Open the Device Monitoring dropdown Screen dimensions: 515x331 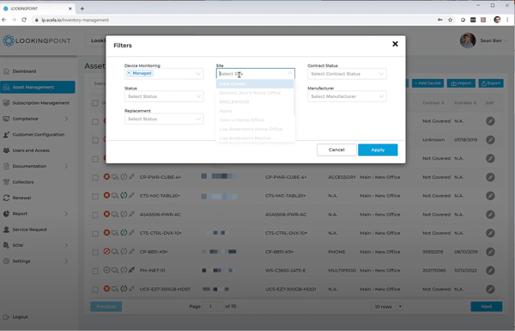[x=164, y=74]
